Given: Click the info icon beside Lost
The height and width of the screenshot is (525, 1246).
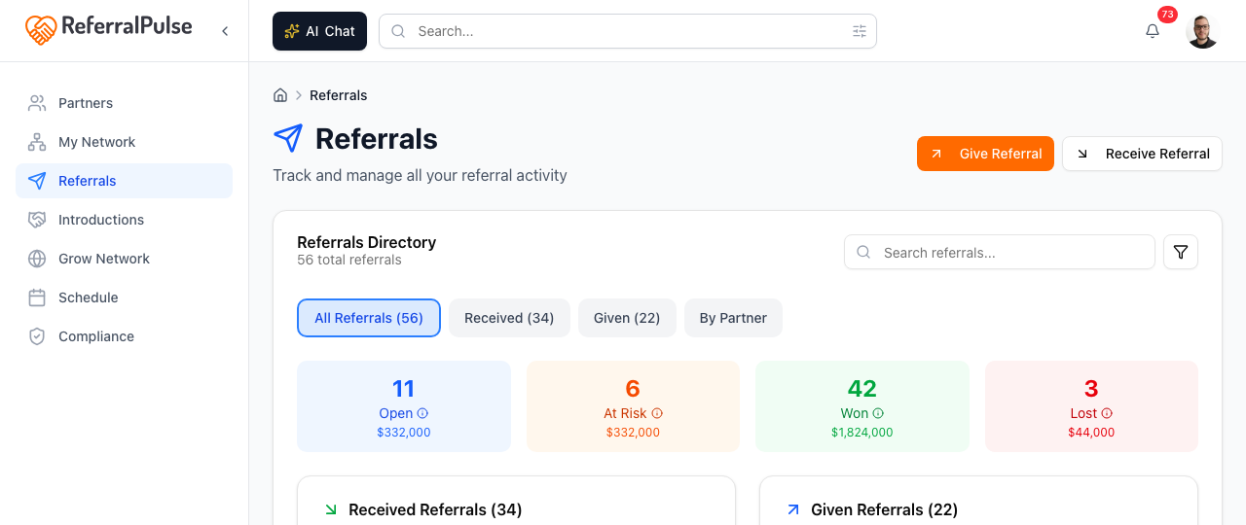Looking at the screenshot, I should coord(1107,413).
